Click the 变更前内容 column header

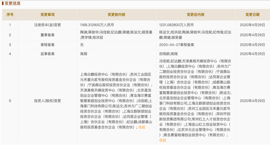[x=116, y=15]
